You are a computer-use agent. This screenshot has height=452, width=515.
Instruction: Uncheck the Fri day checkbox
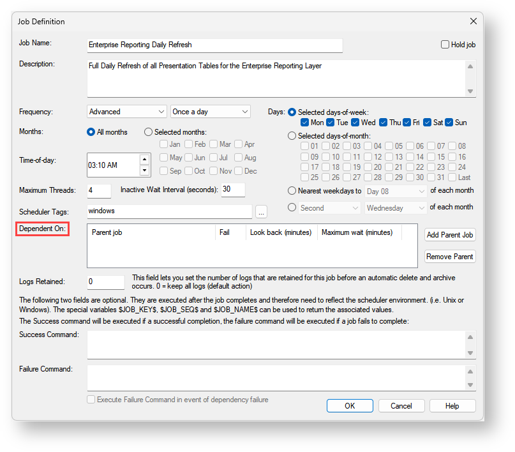tap(407, 123)
